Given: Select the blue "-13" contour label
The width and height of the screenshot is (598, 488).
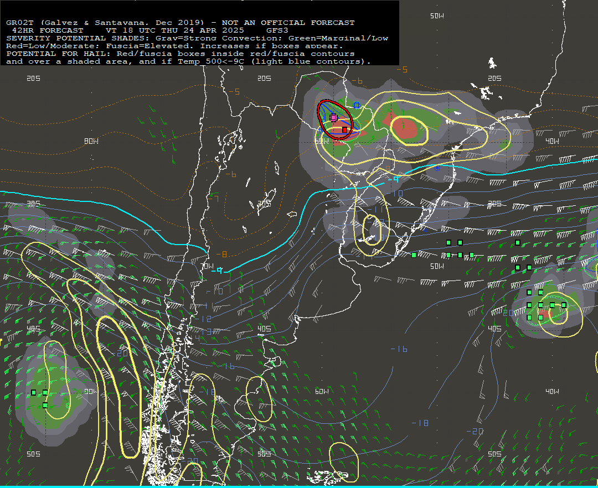Looking at the screenshot, I should click(203, 331).
